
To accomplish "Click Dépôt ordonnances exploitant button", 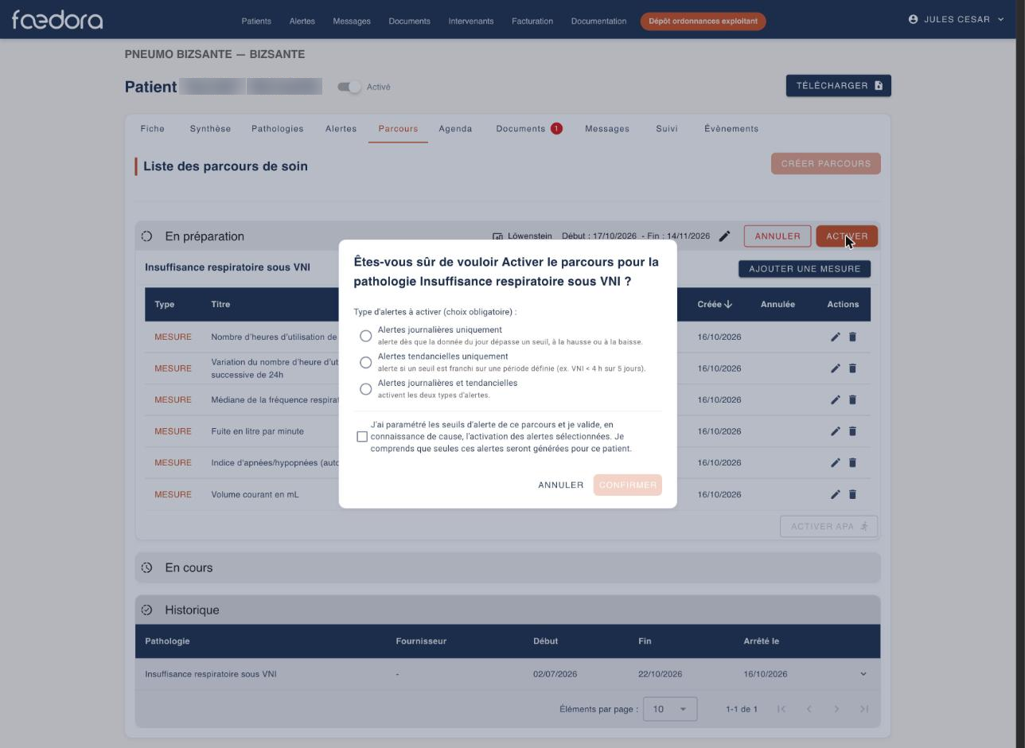I will (703, 21).
